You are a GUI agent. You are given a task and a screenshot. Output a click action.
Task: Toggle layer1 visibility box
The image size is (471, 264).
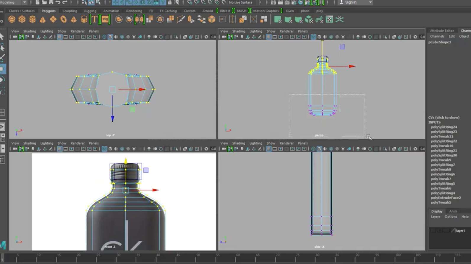coord(433,231)
